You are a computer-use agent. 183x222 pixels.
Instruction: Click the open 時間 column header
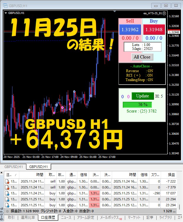tap(32, 175)
